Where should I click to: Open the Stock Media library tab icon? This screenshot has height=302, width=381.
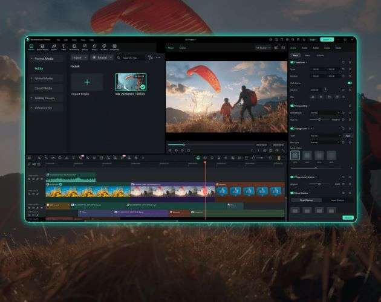click(42, 46)
